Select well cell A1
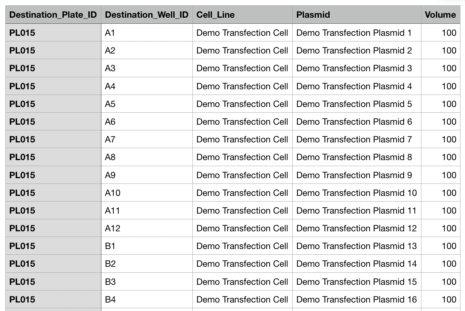Viewport: 465px width, 311px height. pyautogui.click(x=146, y=33)
